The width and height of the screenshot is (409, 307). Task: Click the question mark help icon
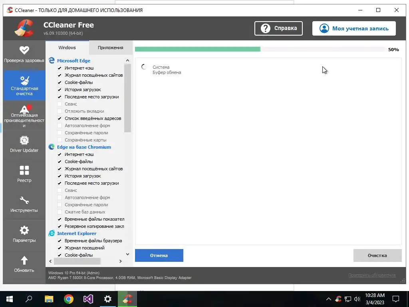pyautogui.click(x=266, y=28)
